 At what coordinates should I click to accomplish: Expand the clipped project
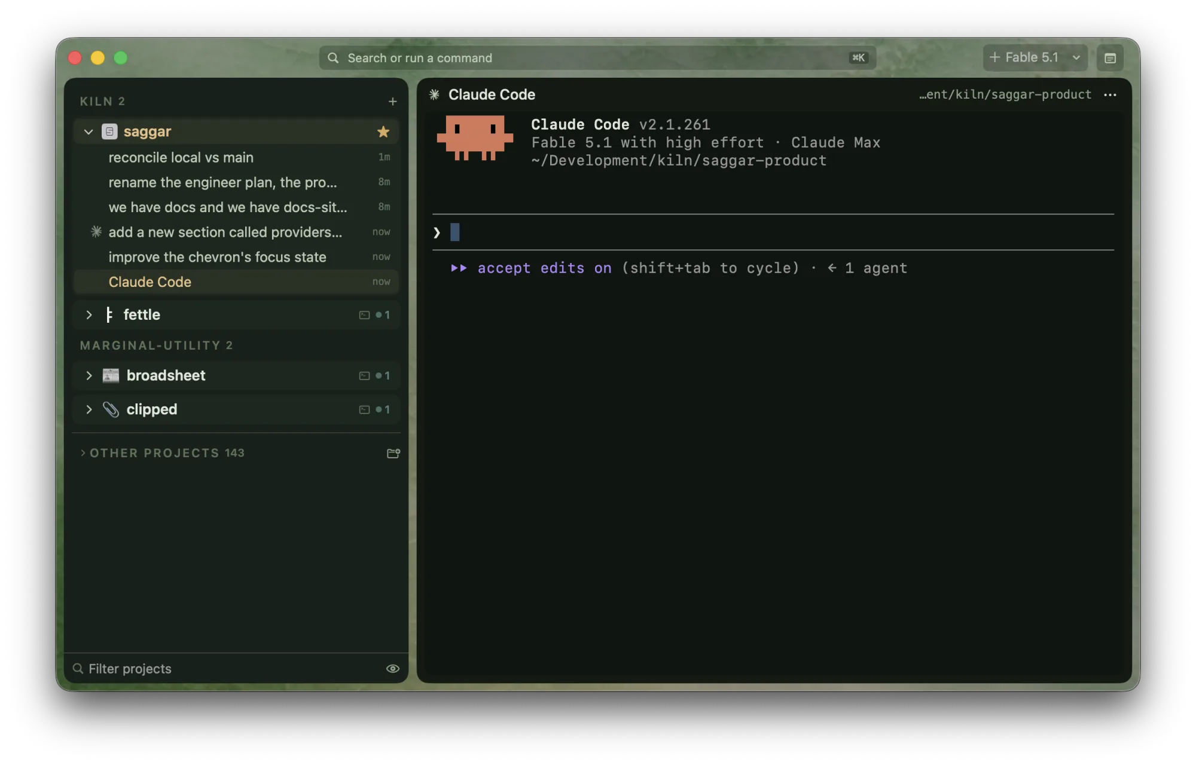tap(89, 410)
